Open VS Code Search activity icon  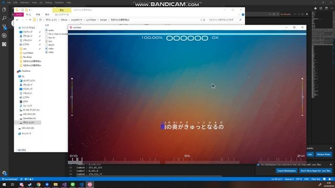click(x=4, y=18)
